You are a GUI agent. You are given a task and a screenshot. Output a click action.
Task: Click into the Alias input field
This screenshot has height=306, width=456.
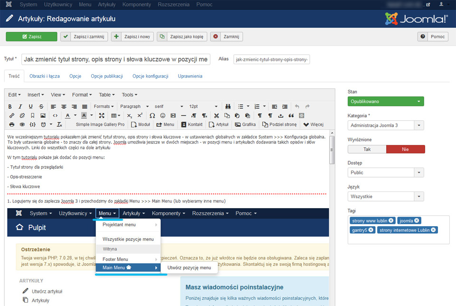[x=272, y=59]
